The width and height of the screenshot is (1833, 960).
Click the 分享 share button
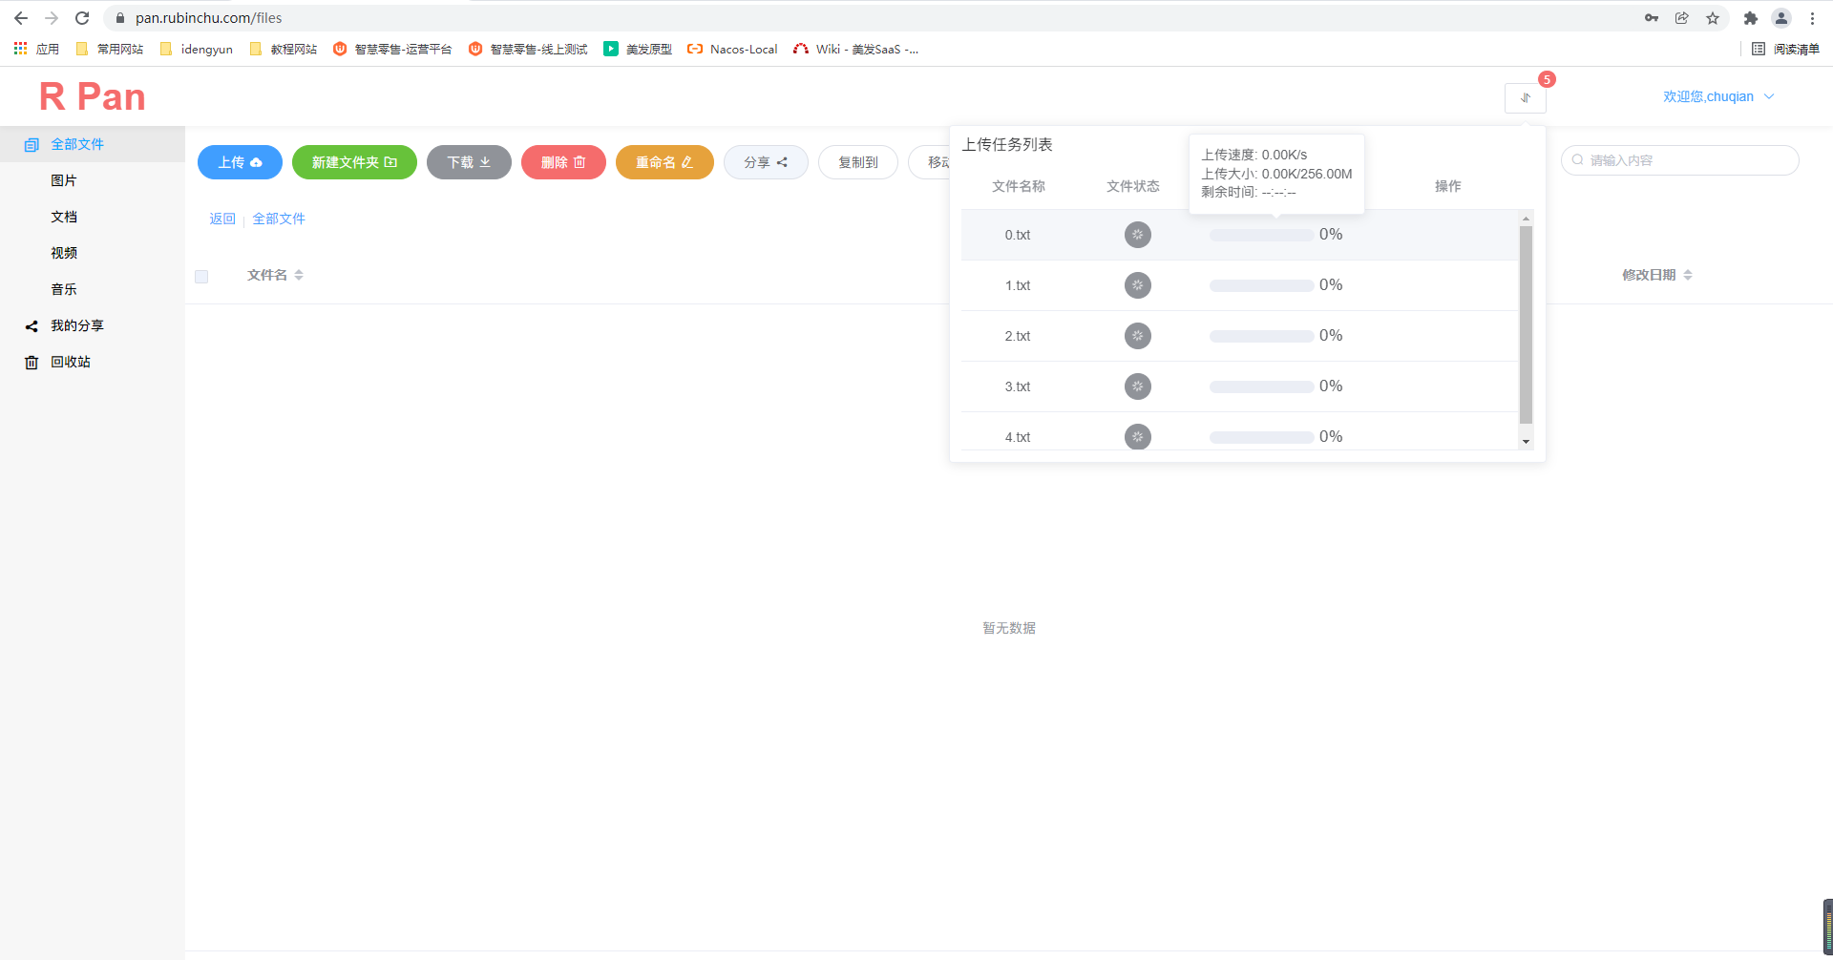pyautogui.click(x=766, y=162)
